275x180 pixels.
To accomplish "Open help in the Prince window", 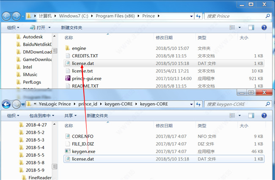I will pyautogui.click(x=264, y=27).
